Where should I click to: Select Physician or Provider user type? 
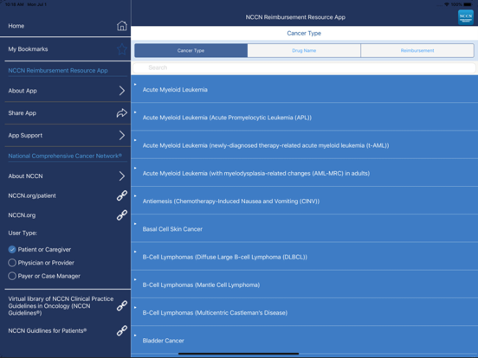[12, 263]
